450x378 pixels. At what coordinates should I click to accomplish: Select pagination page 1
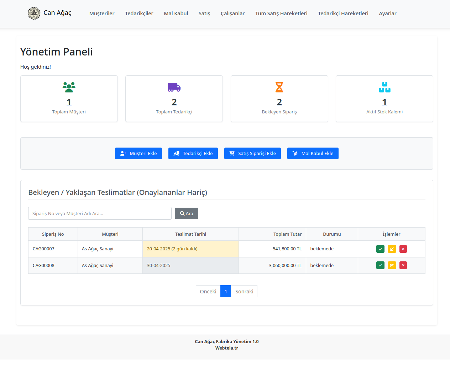pyautogui.click(x=226, y=291)
